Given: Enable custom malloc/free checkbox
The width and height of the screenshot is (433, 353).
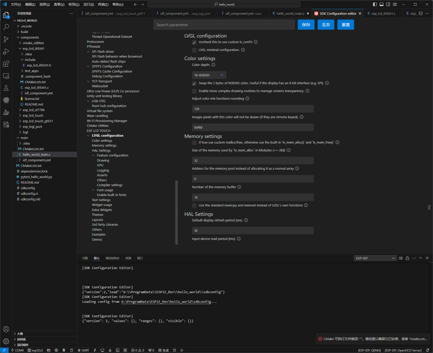Looking at the screenshot, I should point(194,143).
